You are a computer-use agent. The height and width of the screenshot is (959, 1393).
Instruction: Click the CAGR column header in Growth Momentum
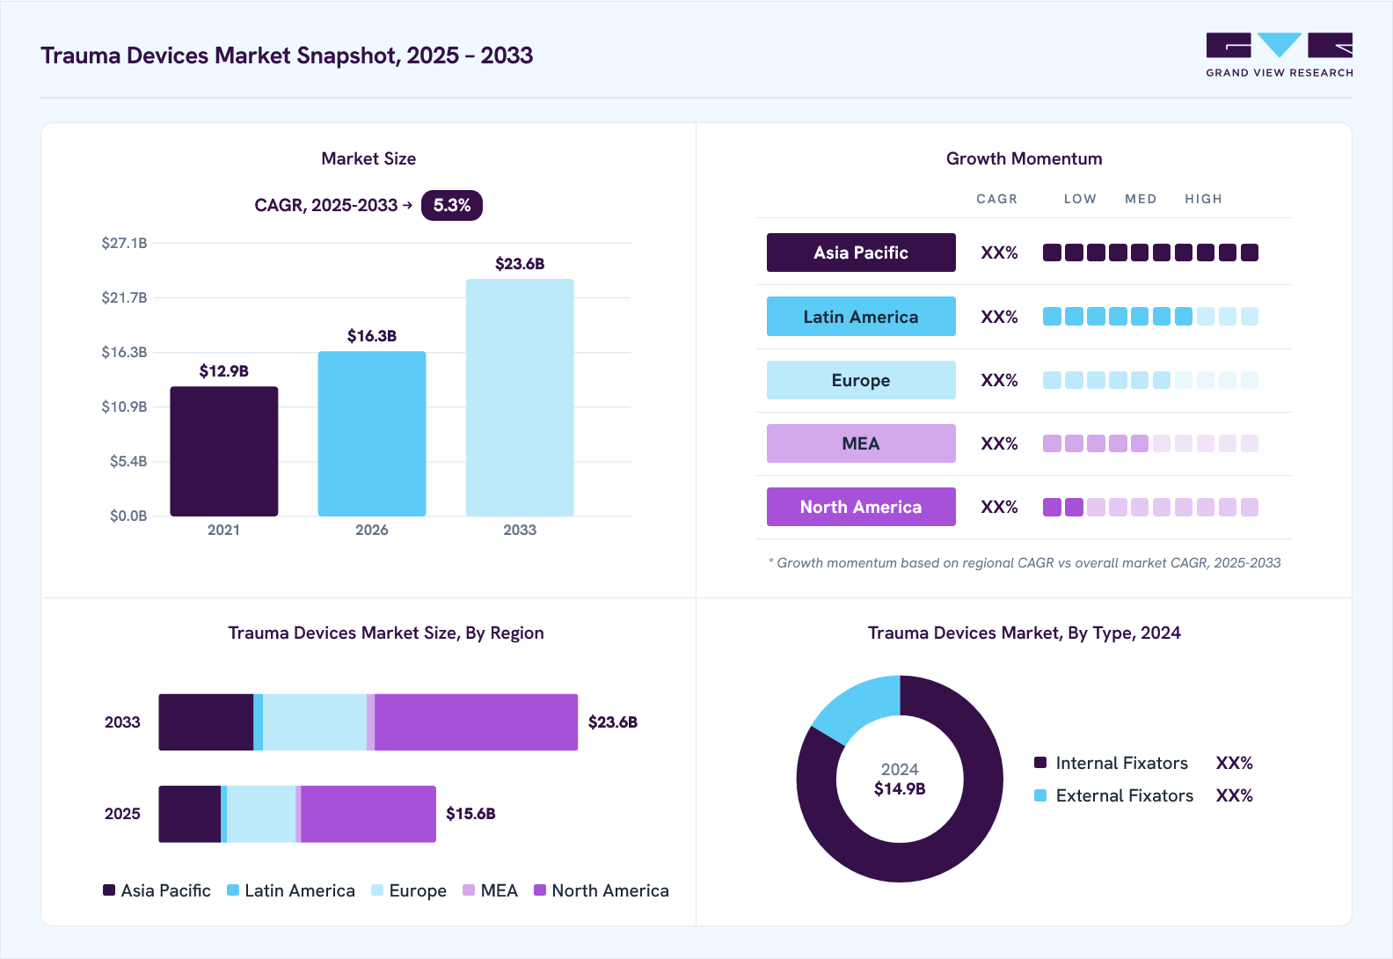coord(996,199)
